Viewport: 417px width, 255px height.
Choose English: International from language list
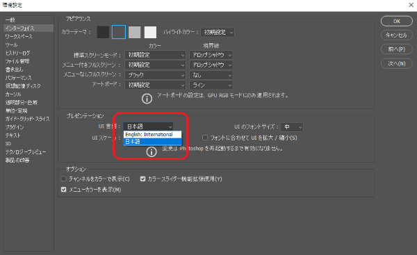153,135
